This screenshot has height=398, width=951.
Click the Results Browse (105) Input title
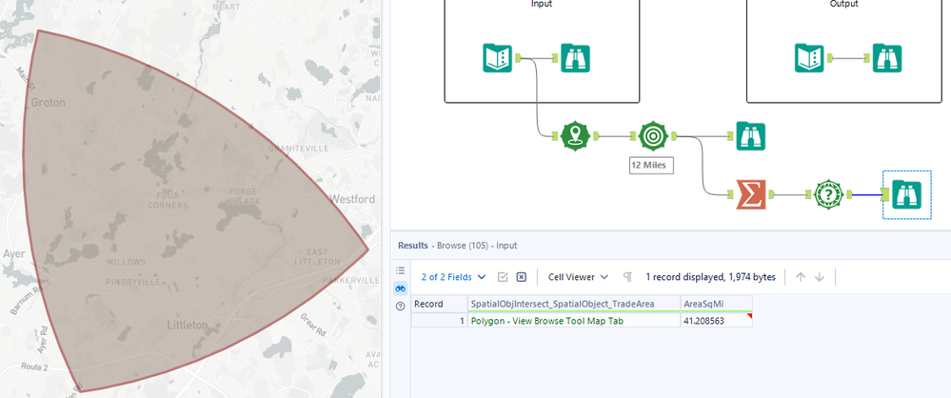[457, 245]
